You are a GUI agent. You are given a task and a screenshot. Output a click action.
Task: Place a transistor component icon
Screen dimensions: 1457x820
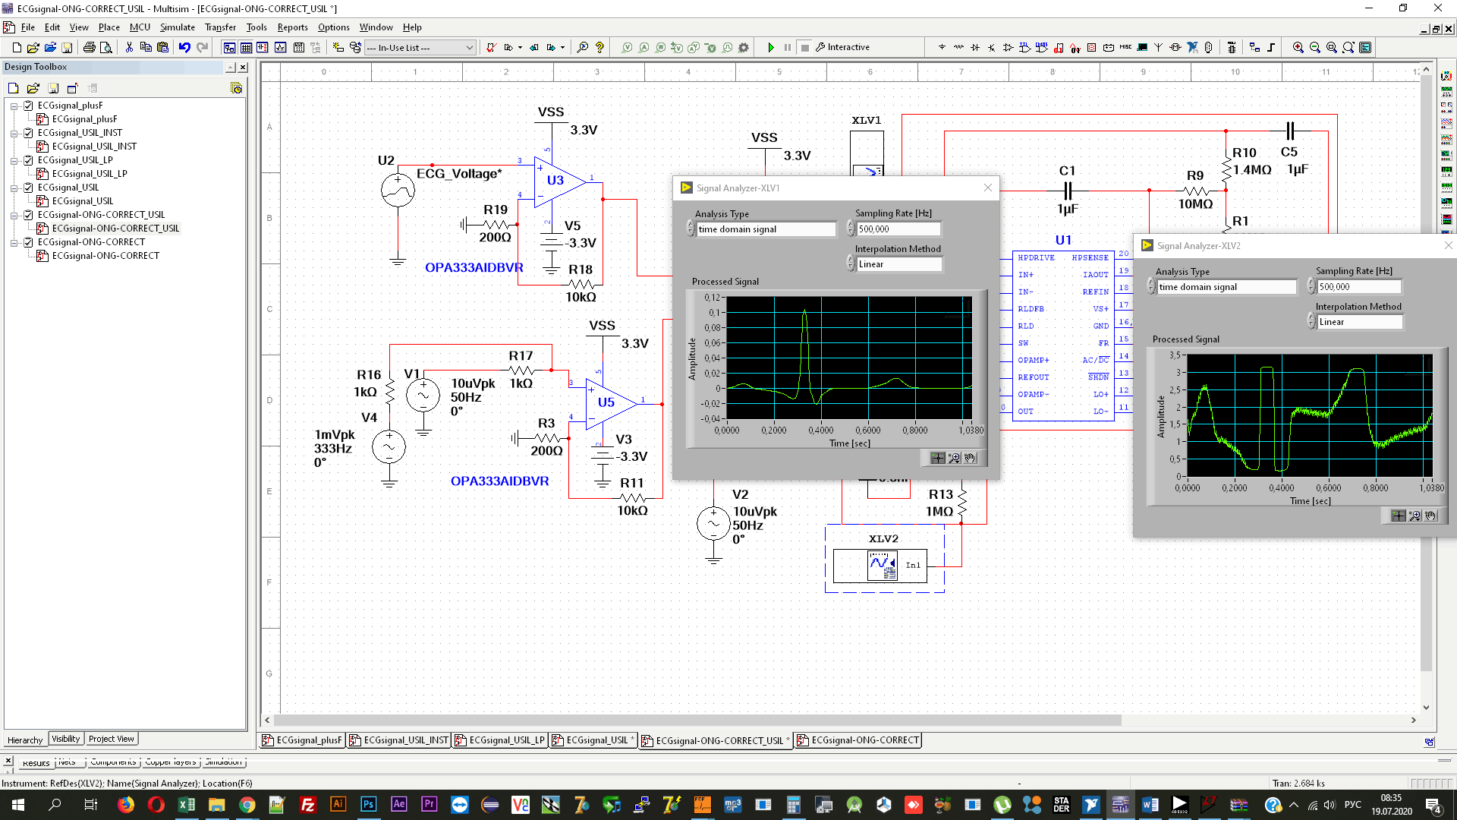[x=992, y=47]
